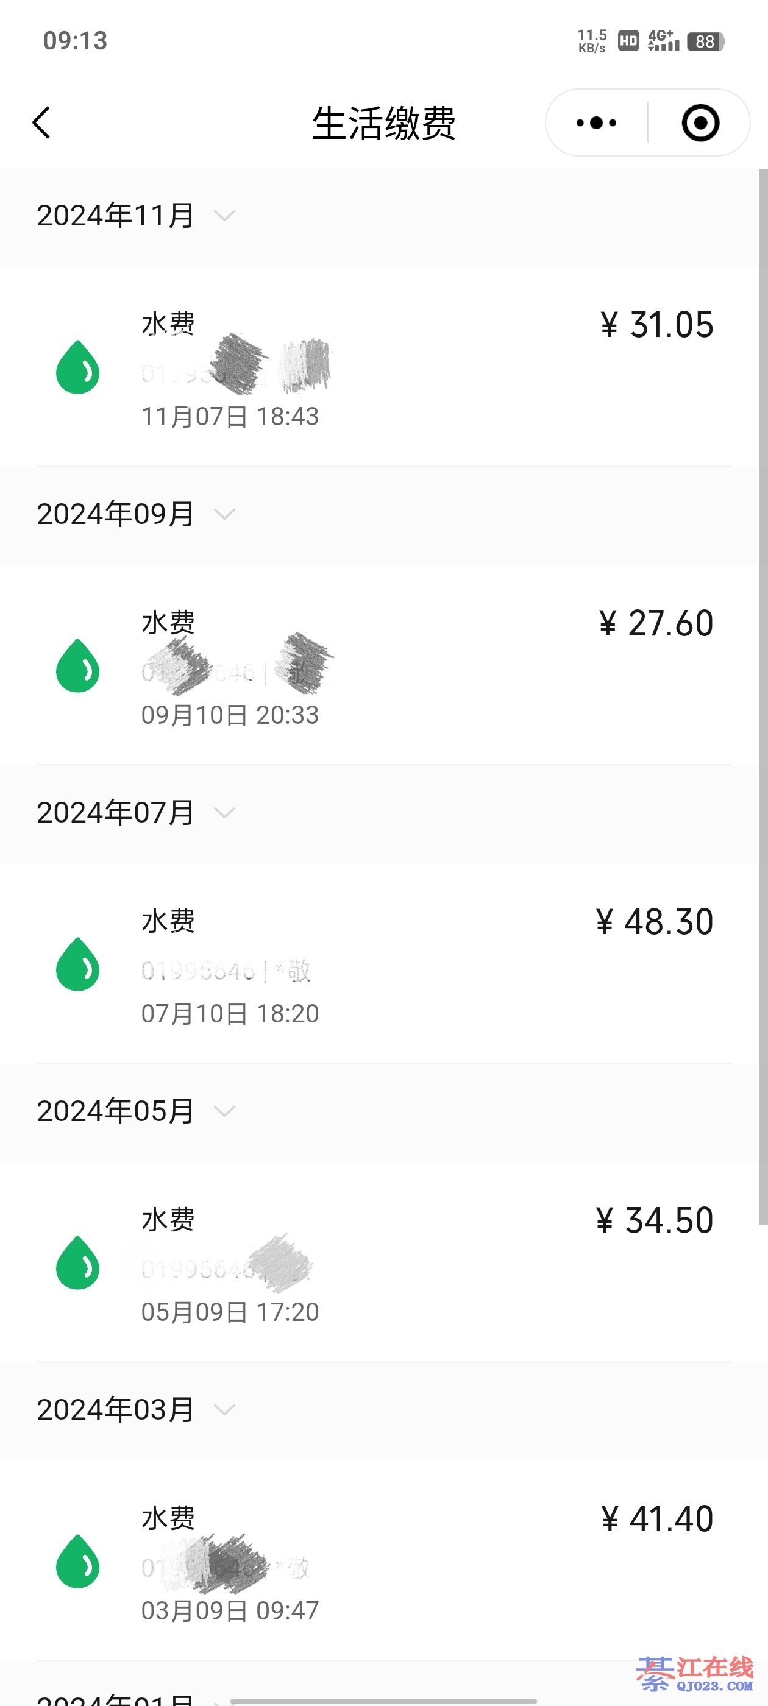This screenshot has width=768, height=1706.
Task: Select the 03月09日 09:47 water fee entry
Action: (x=230, y=1610)
